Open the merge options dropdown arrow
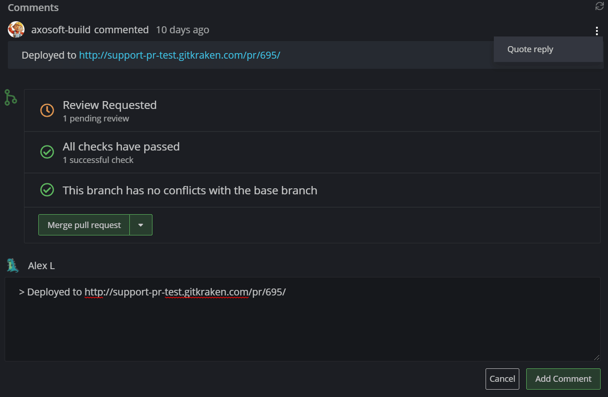The image size is (608, 397). tap(141, 225)
